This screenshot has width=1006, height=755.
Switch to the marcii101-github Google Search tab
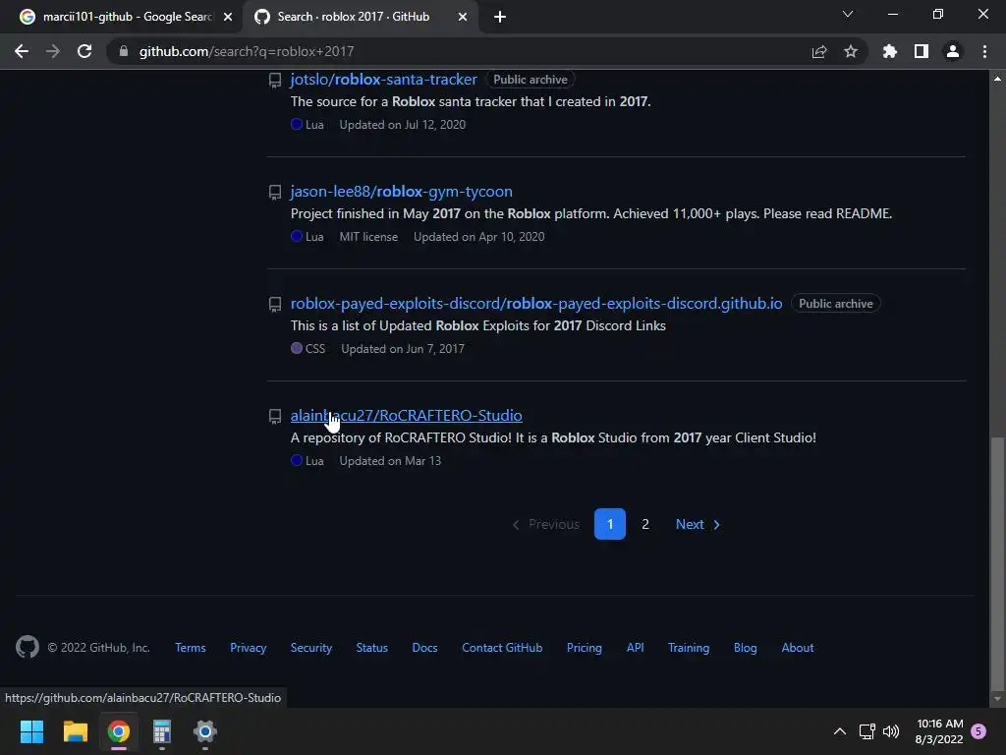pyautogui.click(x=126, y=17)
